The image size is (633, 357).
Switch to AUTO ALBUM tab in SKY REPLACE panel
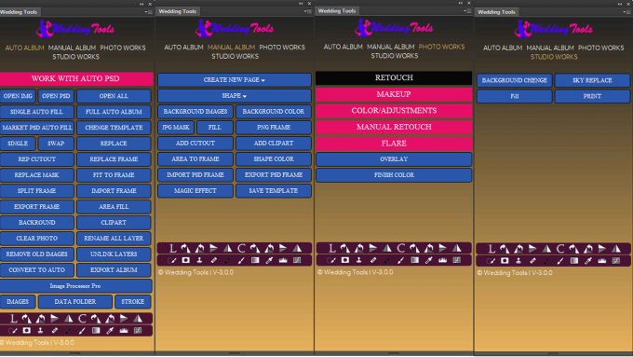pyautogui.click(x=503, y=48)
